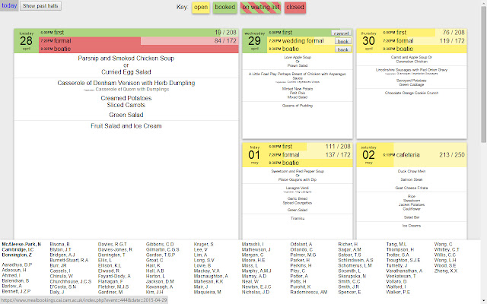Select Tuesday boatie hall row
Viewport: 487px width, 304px height.
(138, 49)
